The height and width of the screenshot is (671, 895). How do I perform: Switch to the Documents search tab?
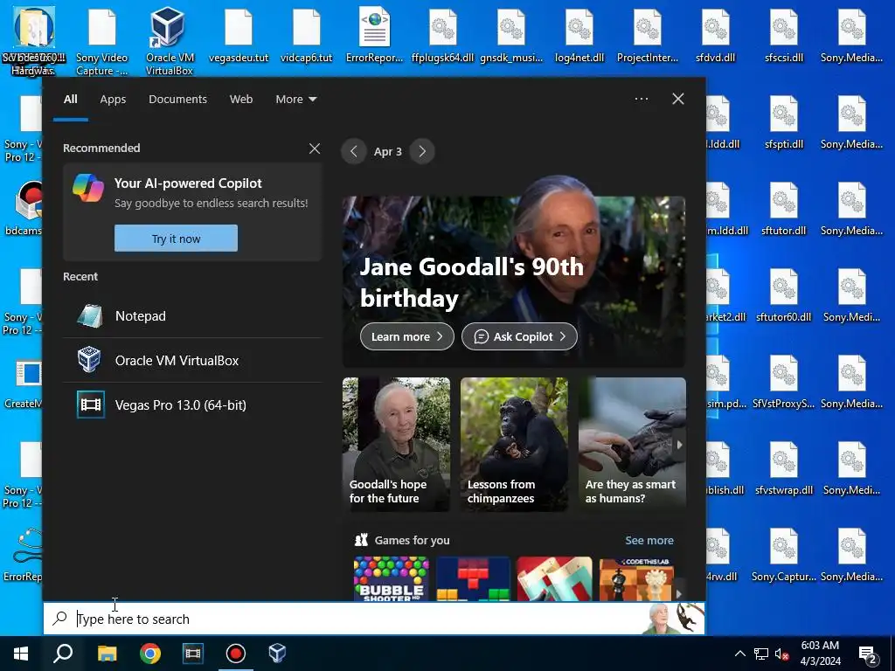click(177, 100)
